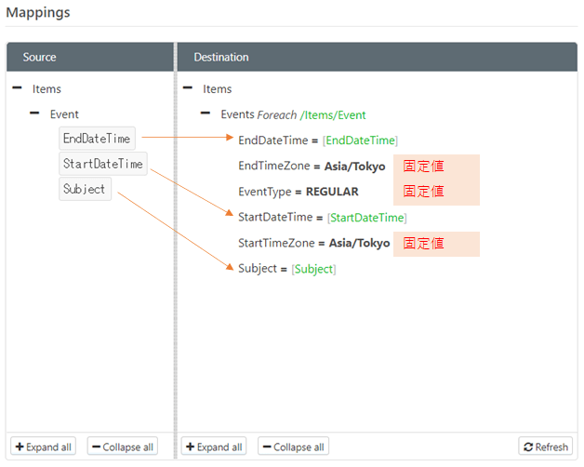Viewport: 584px width, 467px height.
Task: Click destination Subject mapping row
Action: coord(286,269)
